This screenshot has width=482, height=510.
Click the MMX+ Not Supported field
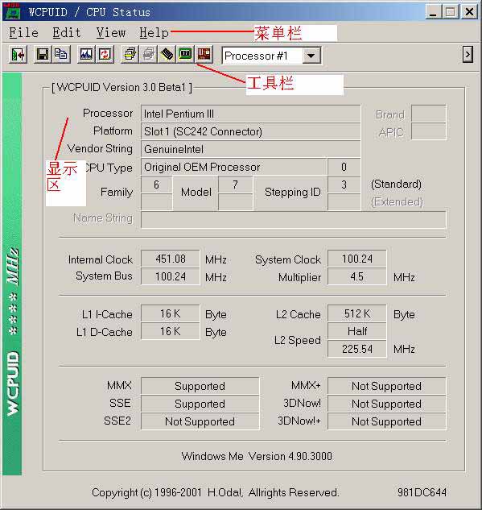click(387, 386)
